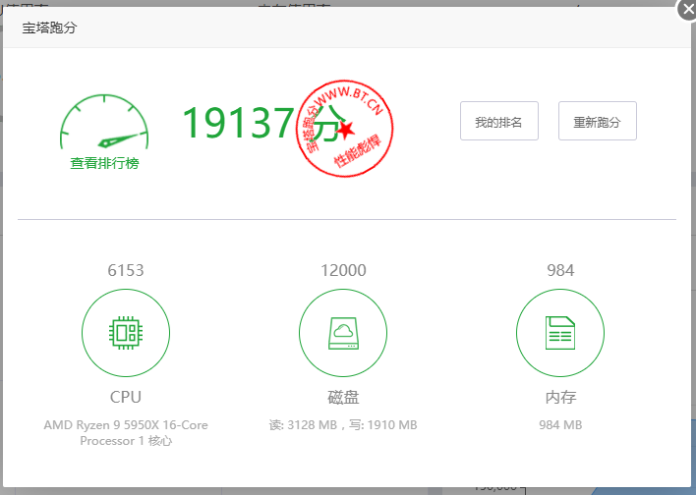Click the 内存 memory icon
Viewport: 696px width, 495px height.
point(560,333)
